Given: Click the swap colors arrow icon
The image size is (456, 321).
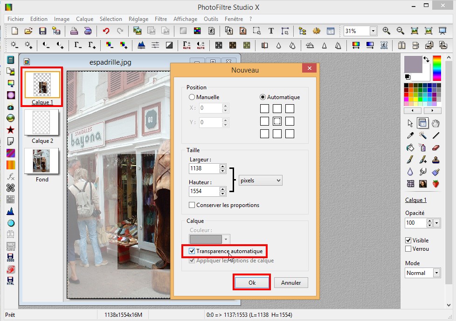Looking at the screenshot, I should point(426,59).
